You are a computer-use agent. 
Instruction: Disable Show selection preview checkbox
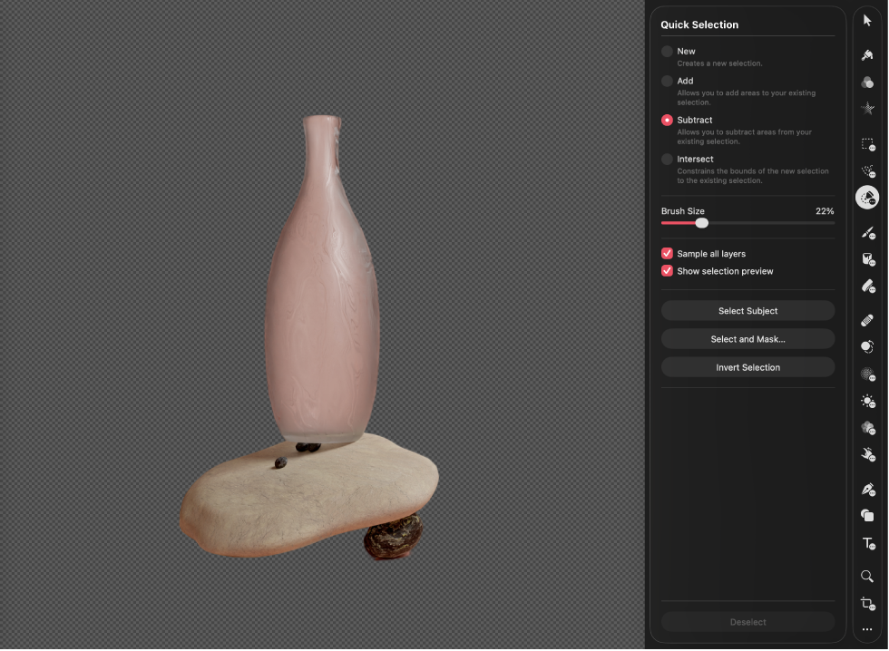[668, 271]
